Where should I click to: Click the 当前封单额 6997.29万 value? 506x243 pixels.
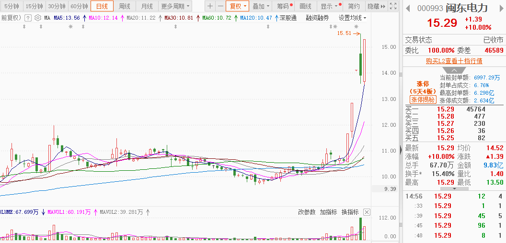click(487, 77)
